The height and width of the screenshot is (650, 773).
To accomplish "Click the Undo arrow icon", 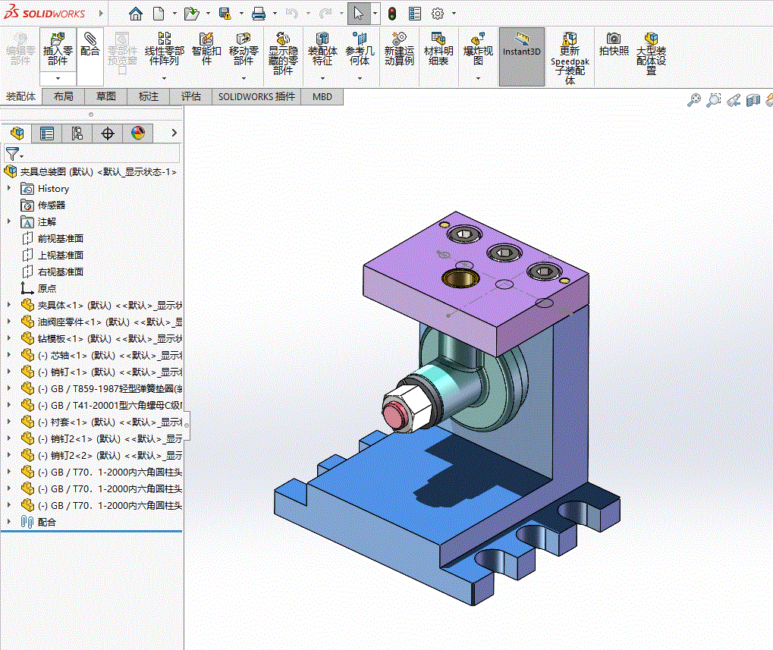I will click(x=292, y=14).
